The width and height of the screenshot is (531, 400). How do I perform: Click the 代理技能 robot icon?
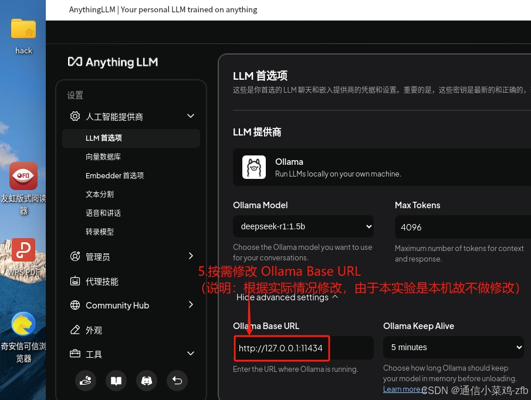[75, 281]
